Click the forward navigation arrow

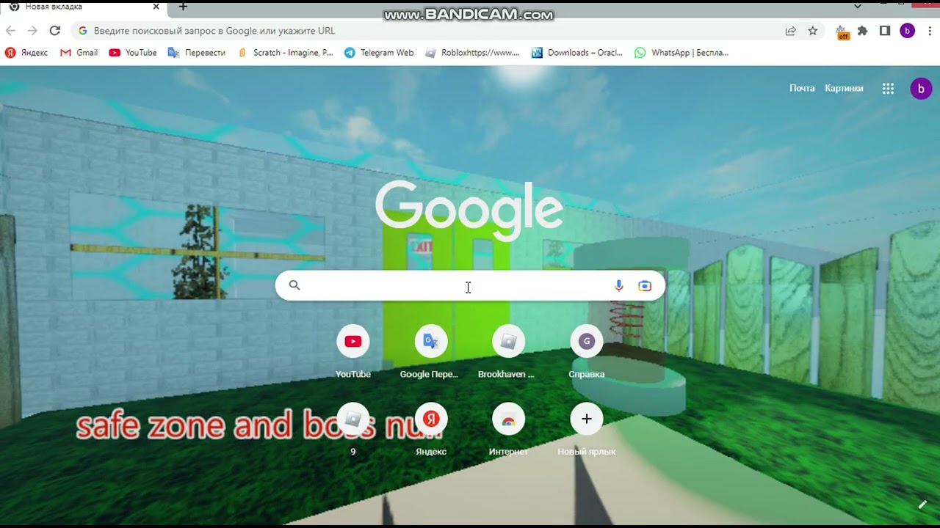[x=32, y=31]
